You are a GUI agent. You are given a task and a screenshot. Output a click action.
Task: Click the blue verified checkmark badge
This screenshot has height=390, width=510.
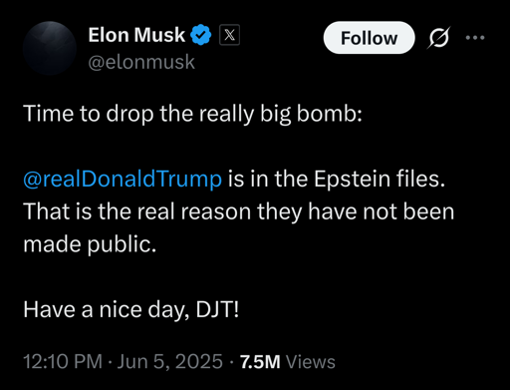(201, 35)
